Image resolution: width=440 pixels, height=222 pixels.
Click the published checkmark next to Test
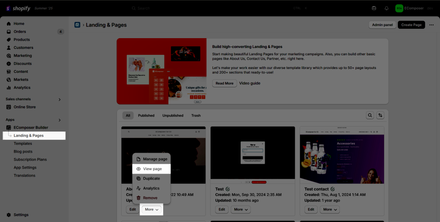click(228, 189)
